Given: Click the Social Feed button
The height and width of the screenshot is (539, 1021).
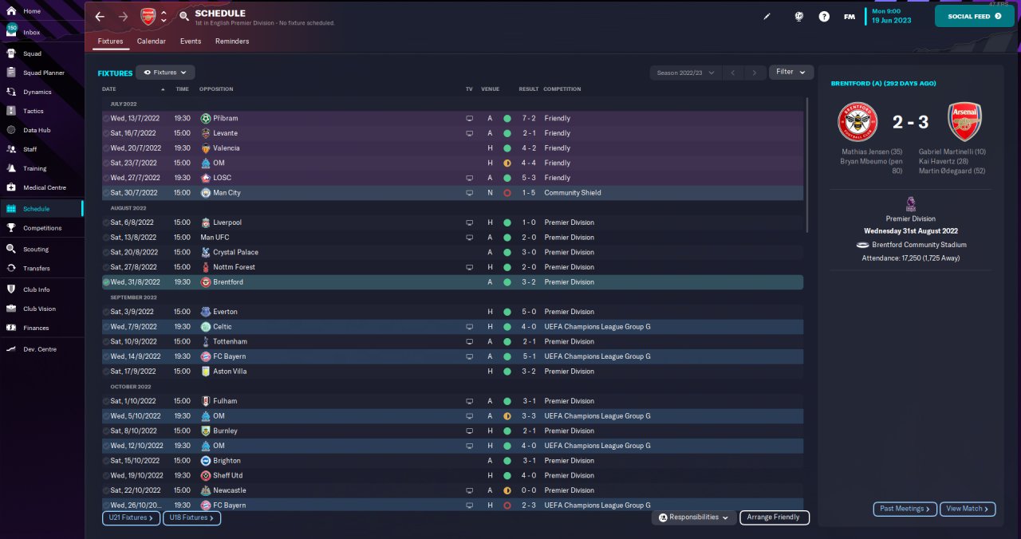Looking at the screenshot, I should [974, 16].
